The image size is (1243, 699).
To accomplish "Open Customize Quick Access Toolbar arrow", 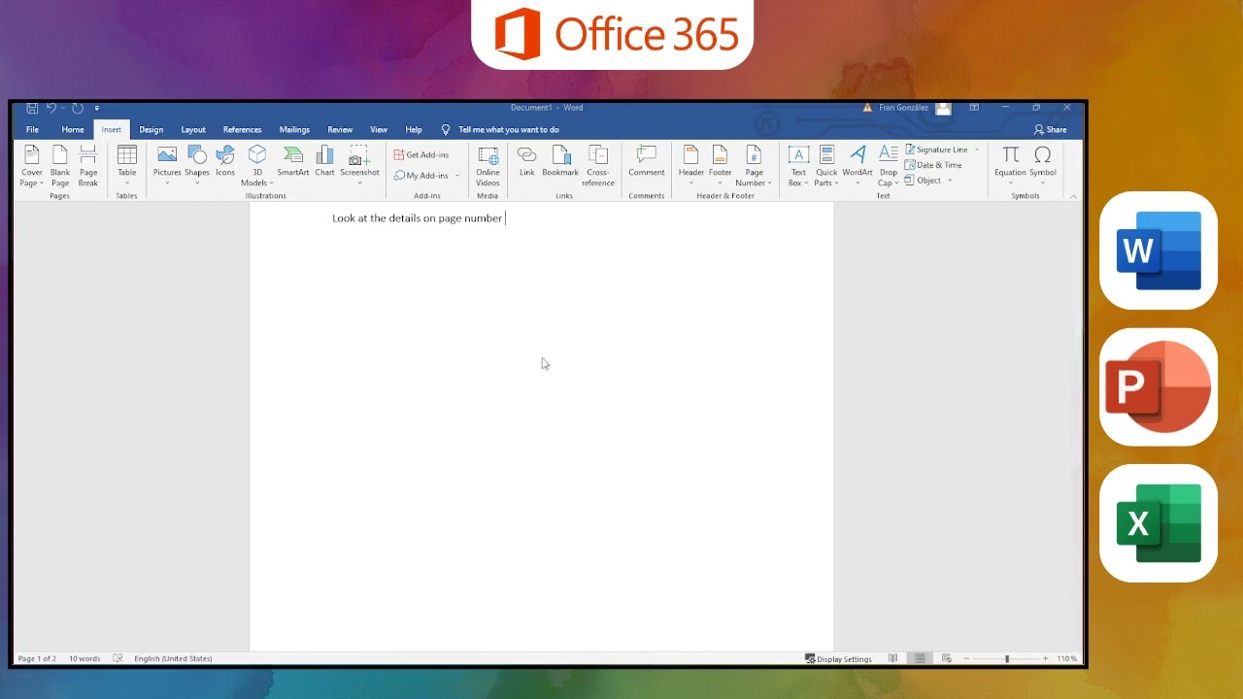I will tap(97, 109).
